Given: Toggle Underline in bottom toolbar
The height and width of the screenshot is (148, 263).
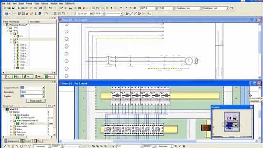Looking at the screenshot, I should click(x=184, y=146).
